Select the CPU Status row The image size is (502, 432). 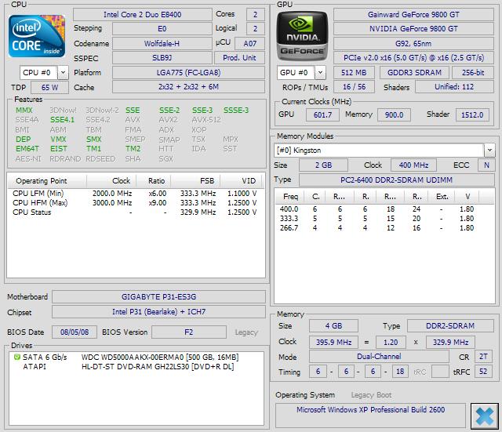135,212
